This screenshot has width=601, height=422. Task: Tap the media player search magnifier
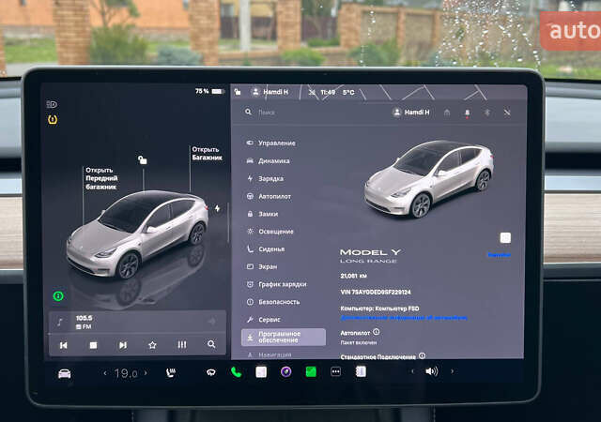(211, 344)
